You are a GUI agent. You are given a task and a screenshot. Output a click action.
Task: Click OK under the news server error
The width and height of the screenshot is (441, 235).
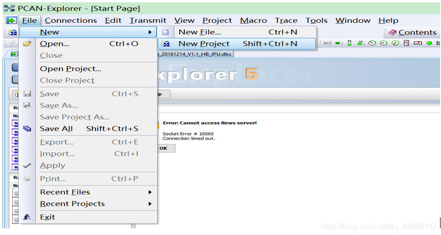[166, 148]
